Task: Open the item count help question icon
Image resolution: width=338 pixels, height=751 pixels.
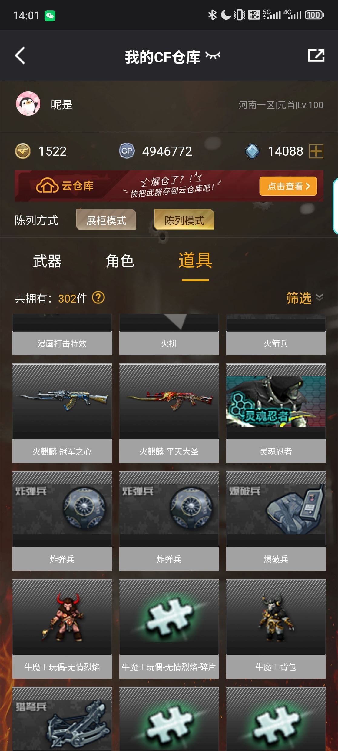Action: pyautogui.click(x=98, y=298)
